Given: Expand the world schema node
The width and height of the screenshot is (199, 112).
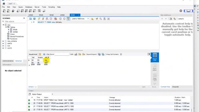Looking at the screenshot, I should (x=3, y=48).
